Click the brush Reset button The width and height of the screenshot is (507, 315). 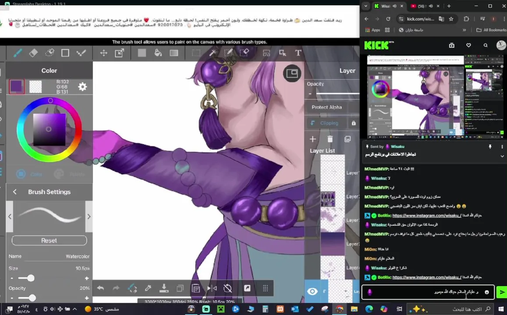pos(49,241)
